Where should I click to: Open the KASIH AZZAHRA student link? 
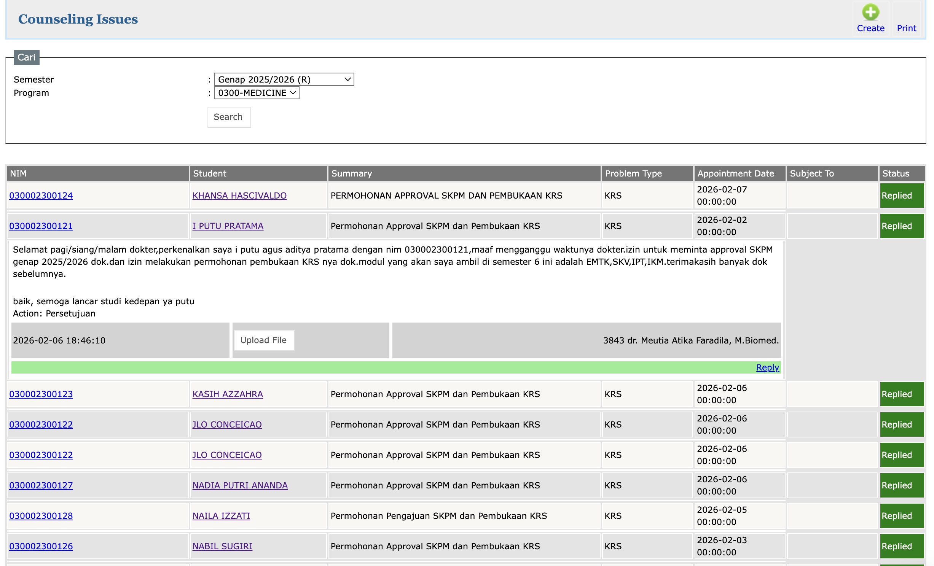tap(228, 394)
